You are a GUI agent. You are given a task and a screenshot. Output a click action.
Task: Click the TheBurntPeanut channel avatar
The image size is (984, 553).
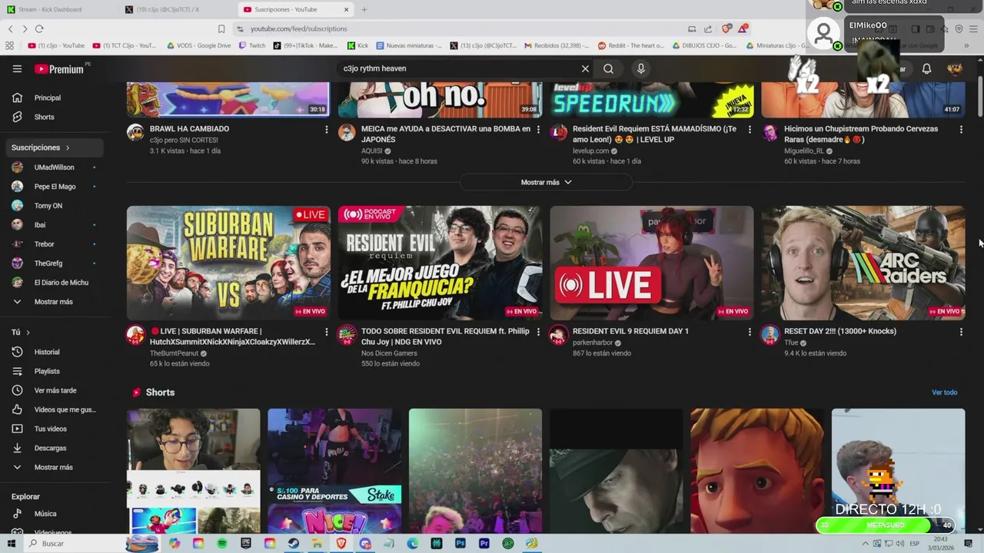135,335
